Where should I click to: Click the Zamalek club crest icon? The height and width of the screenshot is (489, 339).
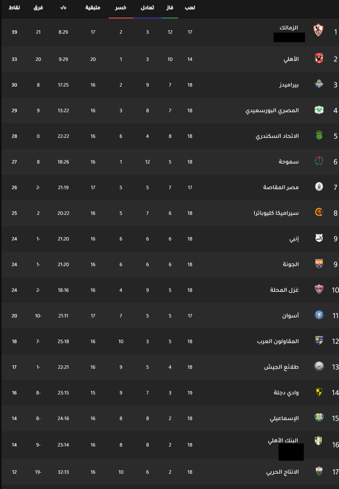[x=318, y=30]
